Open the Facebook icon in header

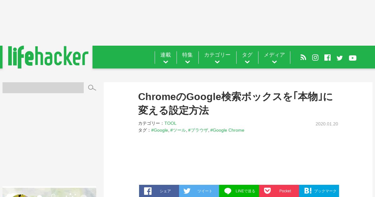tap(327, 58)
